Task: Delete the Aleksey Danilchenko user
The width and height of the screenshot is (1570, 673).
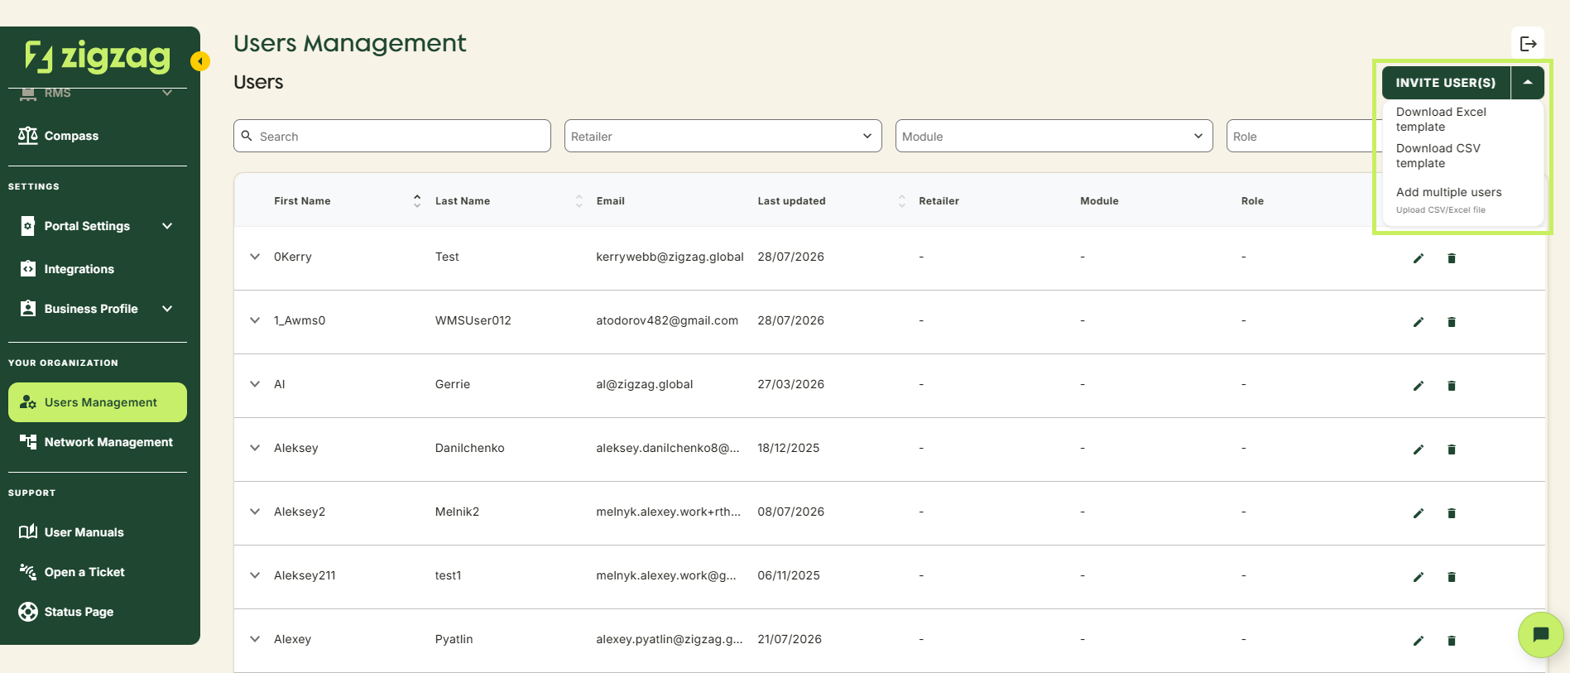Action: (1452, 449)
